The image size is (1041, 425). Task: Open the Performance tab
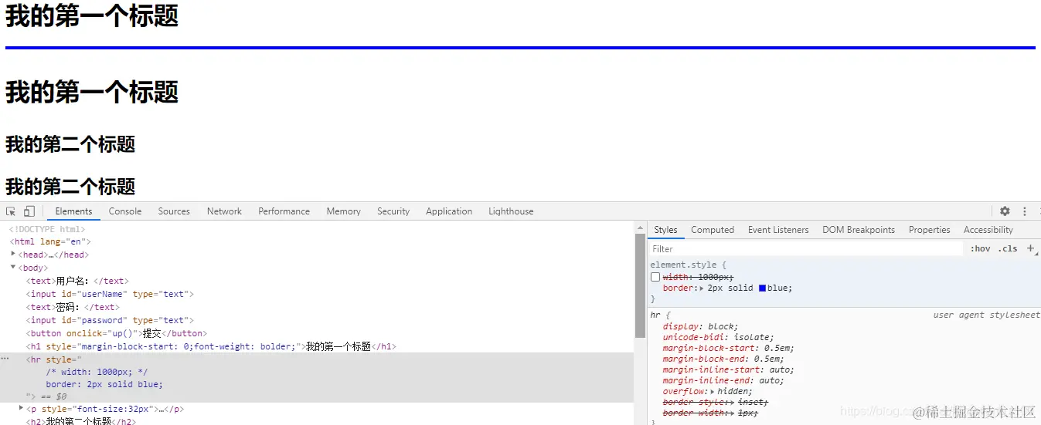pyautogui.click(x=284, y=211)
